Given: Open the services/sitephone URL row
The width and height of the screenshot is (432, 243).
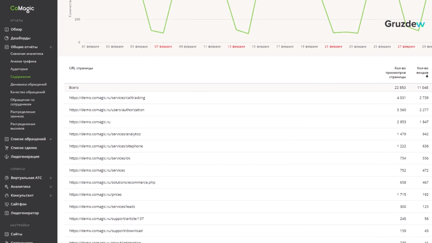Looking at the screenshot, I should (x=106, y=146).
